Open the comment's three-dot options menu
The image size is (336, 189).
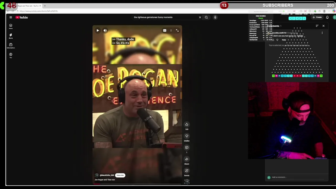tap(322, 33)
